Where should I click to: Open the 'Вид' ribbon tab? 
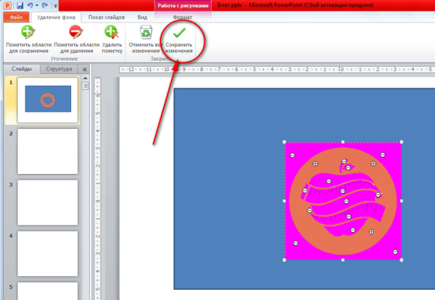pos(142,17)
